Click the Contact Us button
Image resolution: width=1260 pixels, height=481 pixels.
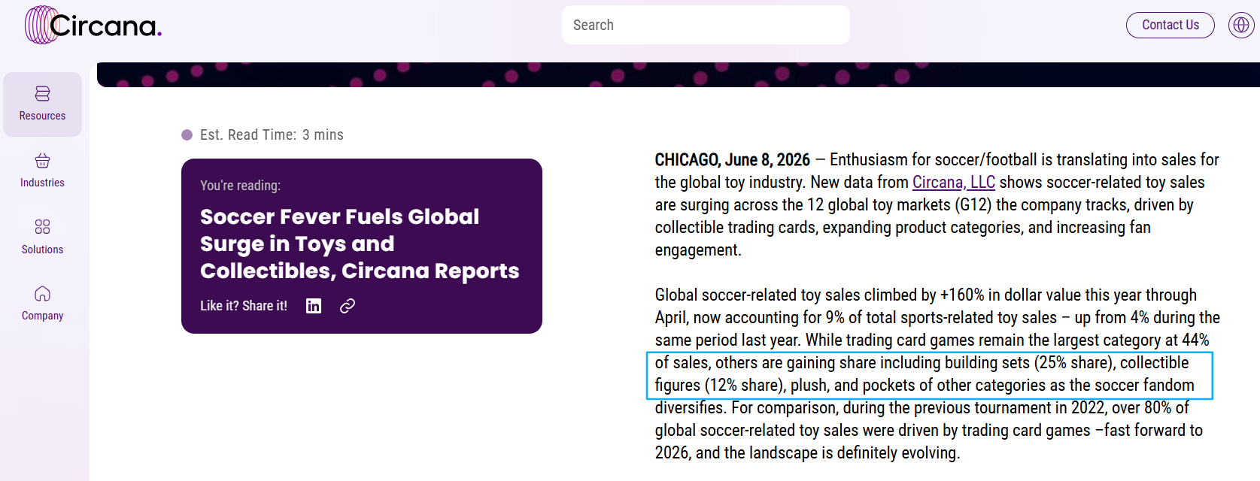point(1170,25)
